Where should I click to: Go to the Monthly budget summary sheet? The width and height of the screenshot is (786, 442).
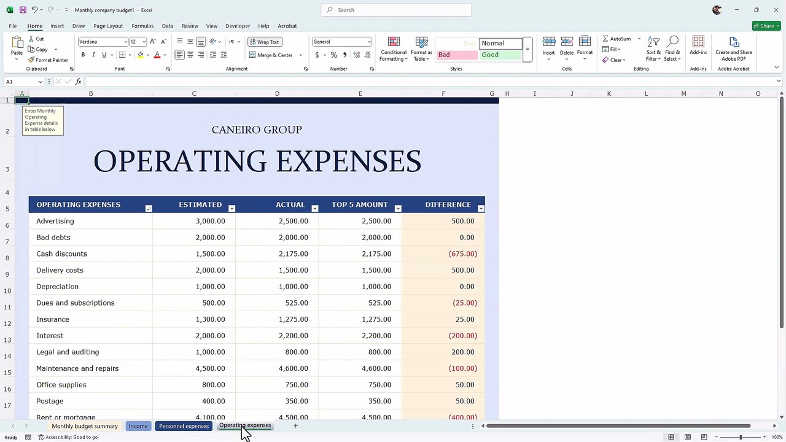pyautogui.click(x=85, y=426)
